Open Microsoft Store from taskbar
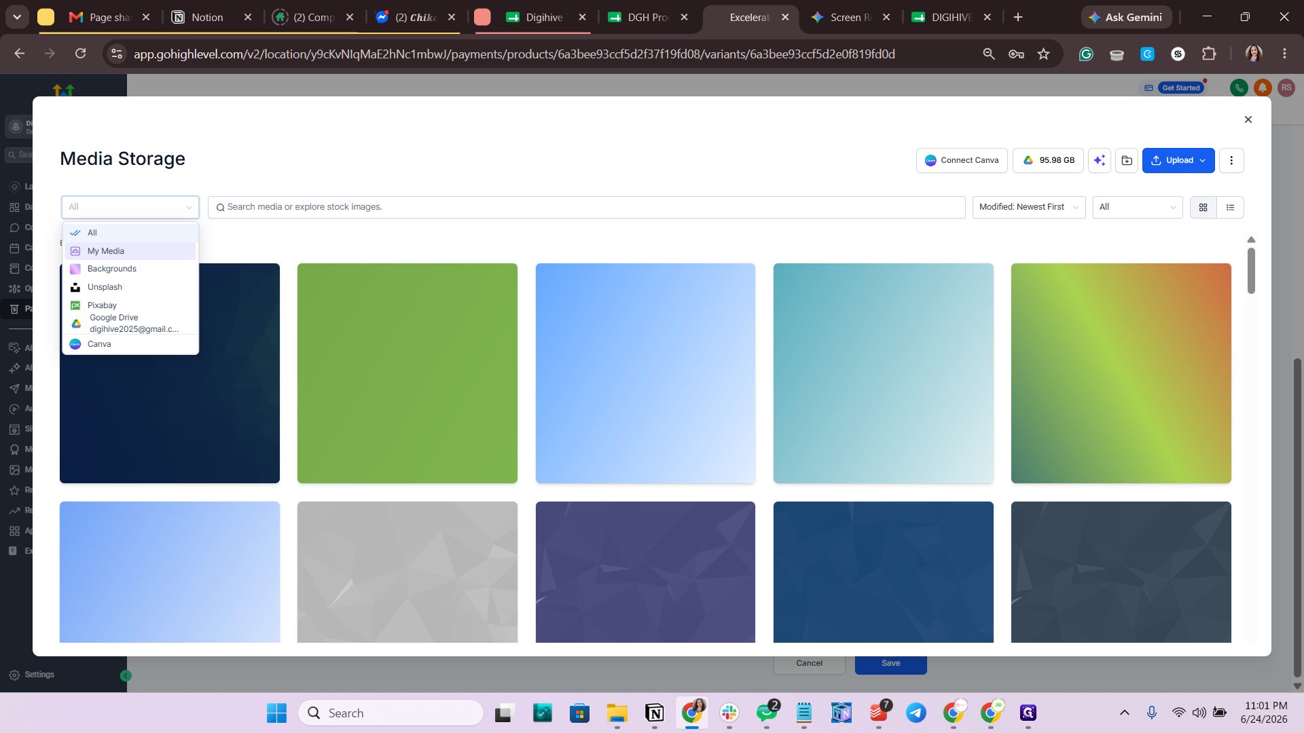Image resolution: width=1304 pixels, height=733 pixels. [x=579, y=713]
